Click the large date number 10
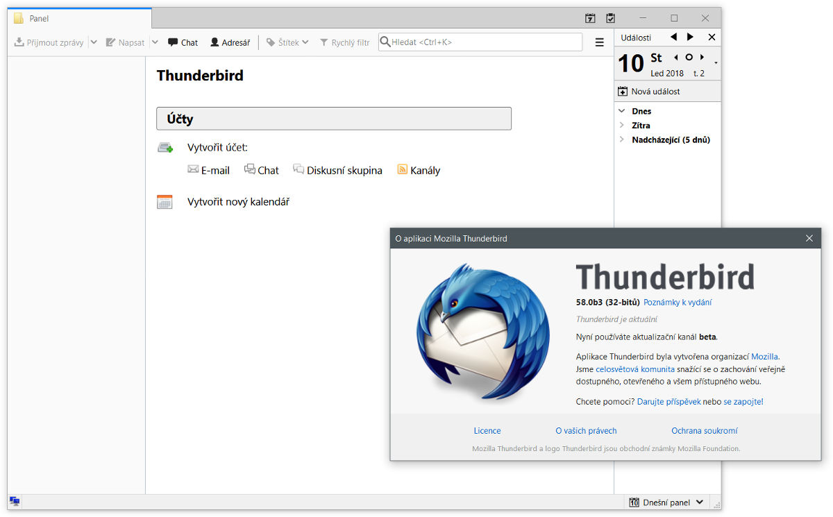The width and height of the screenshot is (833, 517). pos(631,63)
